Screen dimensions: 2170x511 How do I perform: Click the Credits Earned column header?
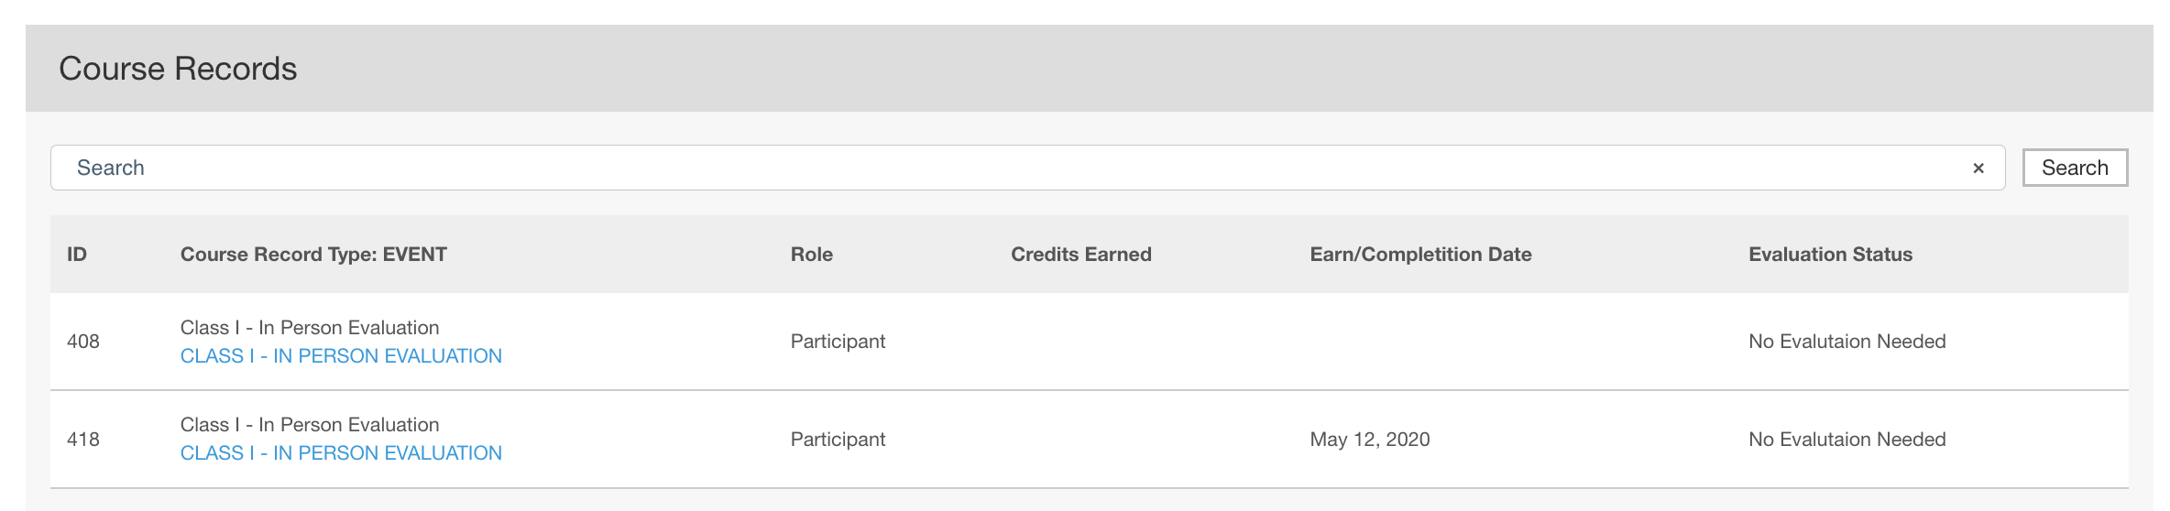(x=1081, y=255)
